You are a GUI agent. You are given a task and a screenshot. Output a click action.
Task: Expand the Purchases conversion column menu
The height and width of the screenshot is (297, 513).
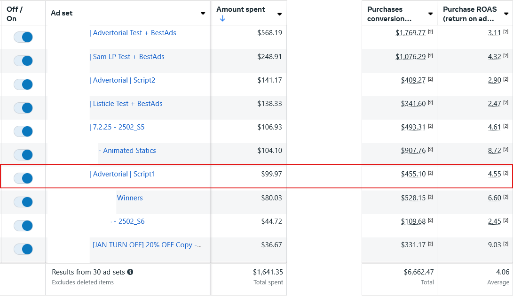click(430, 14)
